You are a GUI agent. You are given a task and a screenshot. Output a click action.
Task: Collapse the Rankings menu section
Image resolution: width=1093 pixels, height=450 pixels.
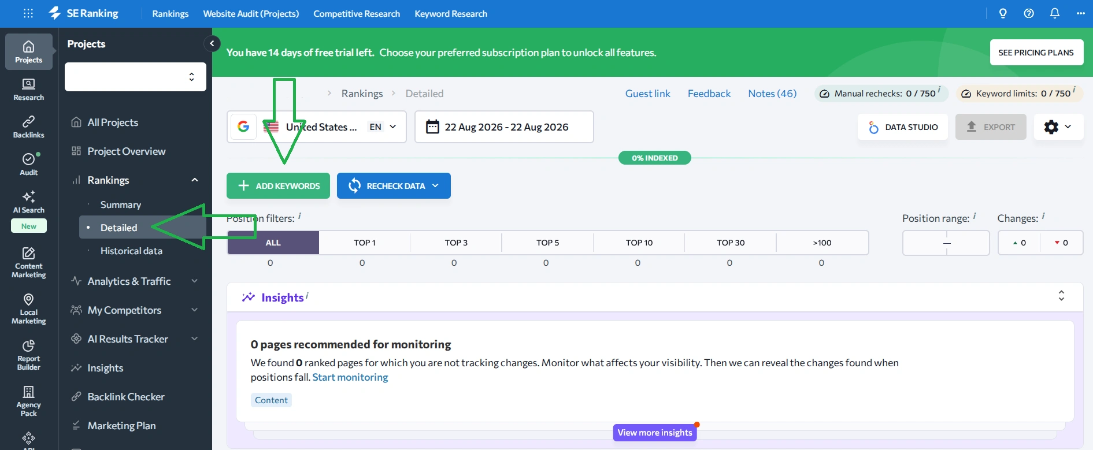195,180
